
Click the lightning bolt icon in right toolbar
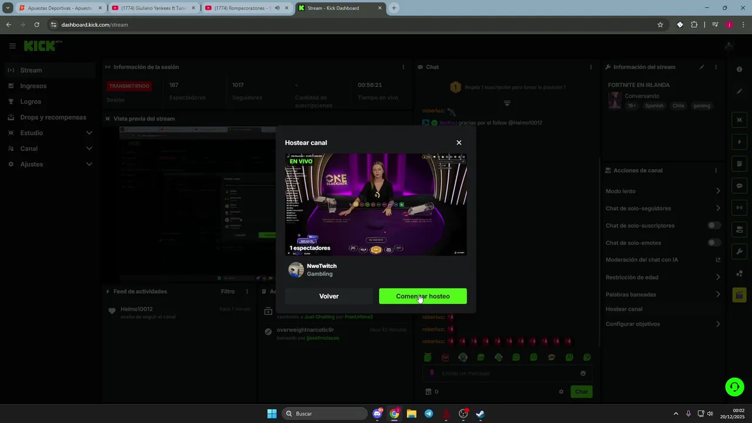pos(739,142)
